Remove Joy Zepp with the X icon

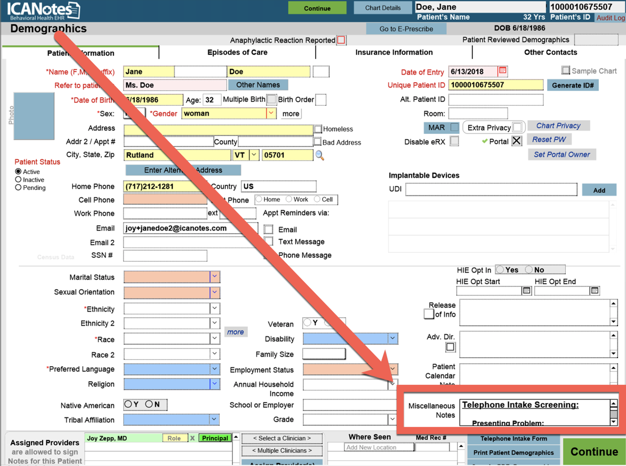coord(192,438)
